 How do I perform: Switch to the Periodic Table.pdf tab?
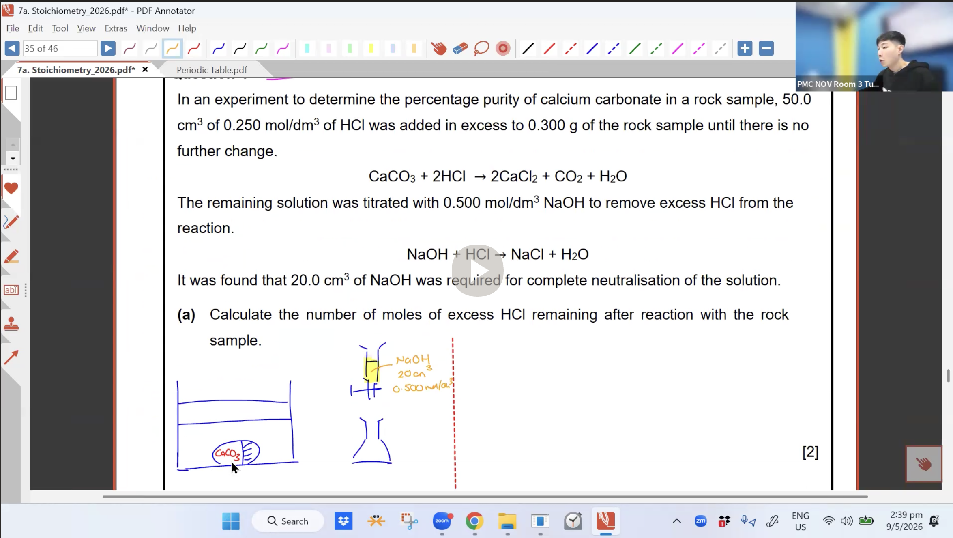click(212, 70)
